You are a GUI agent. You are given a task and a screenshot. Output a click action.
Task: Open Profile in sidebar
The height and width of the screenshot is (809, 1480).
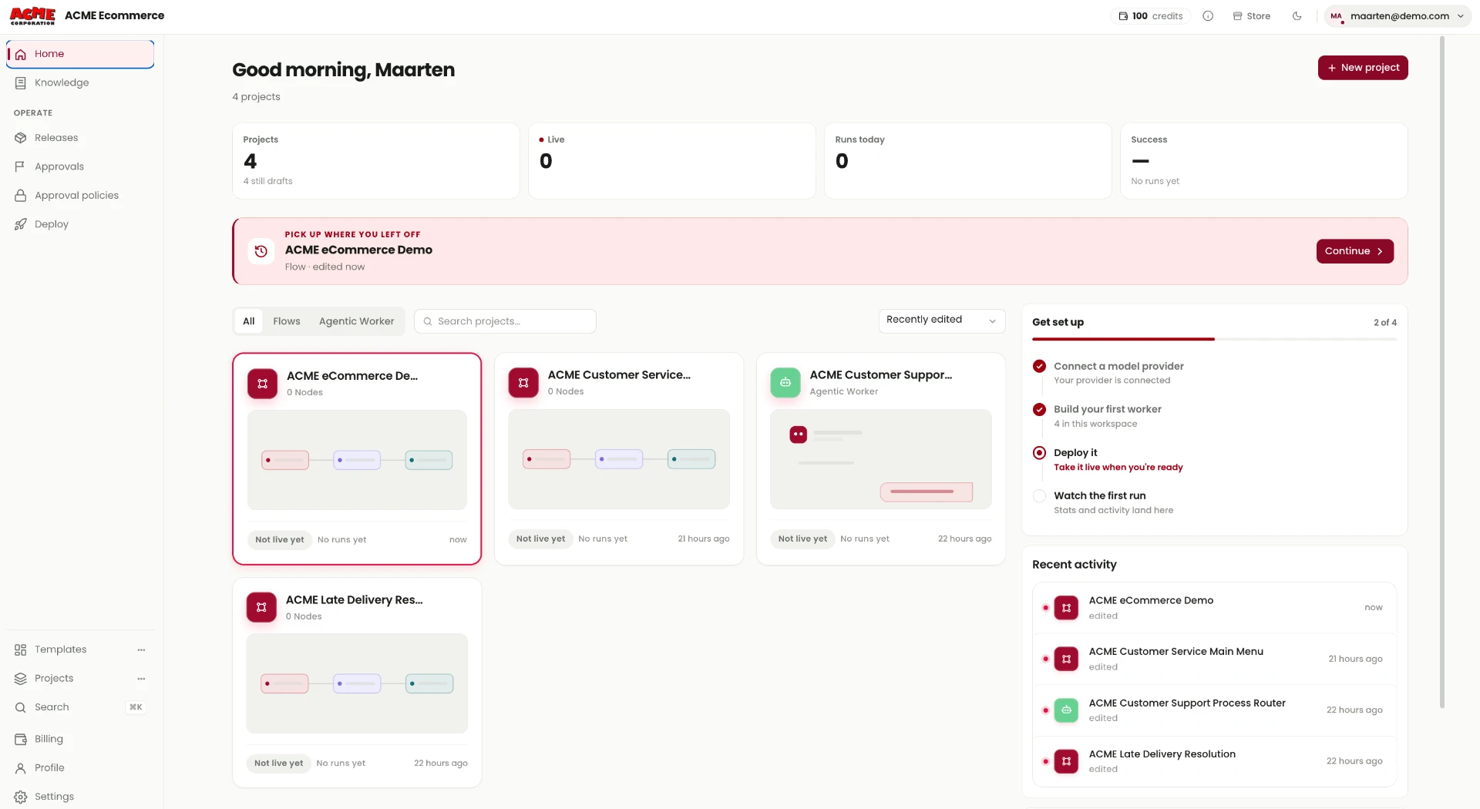[80, 768]
